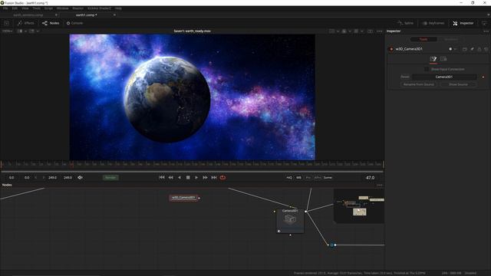Viewport: 491px width, 276px height.
Task: Click the red dot beside Camera3D1 field
Action: click(483, 77)
